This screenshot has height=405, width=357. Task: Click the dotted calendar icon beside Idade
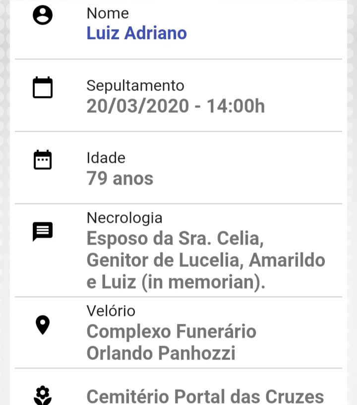(43, 159)
